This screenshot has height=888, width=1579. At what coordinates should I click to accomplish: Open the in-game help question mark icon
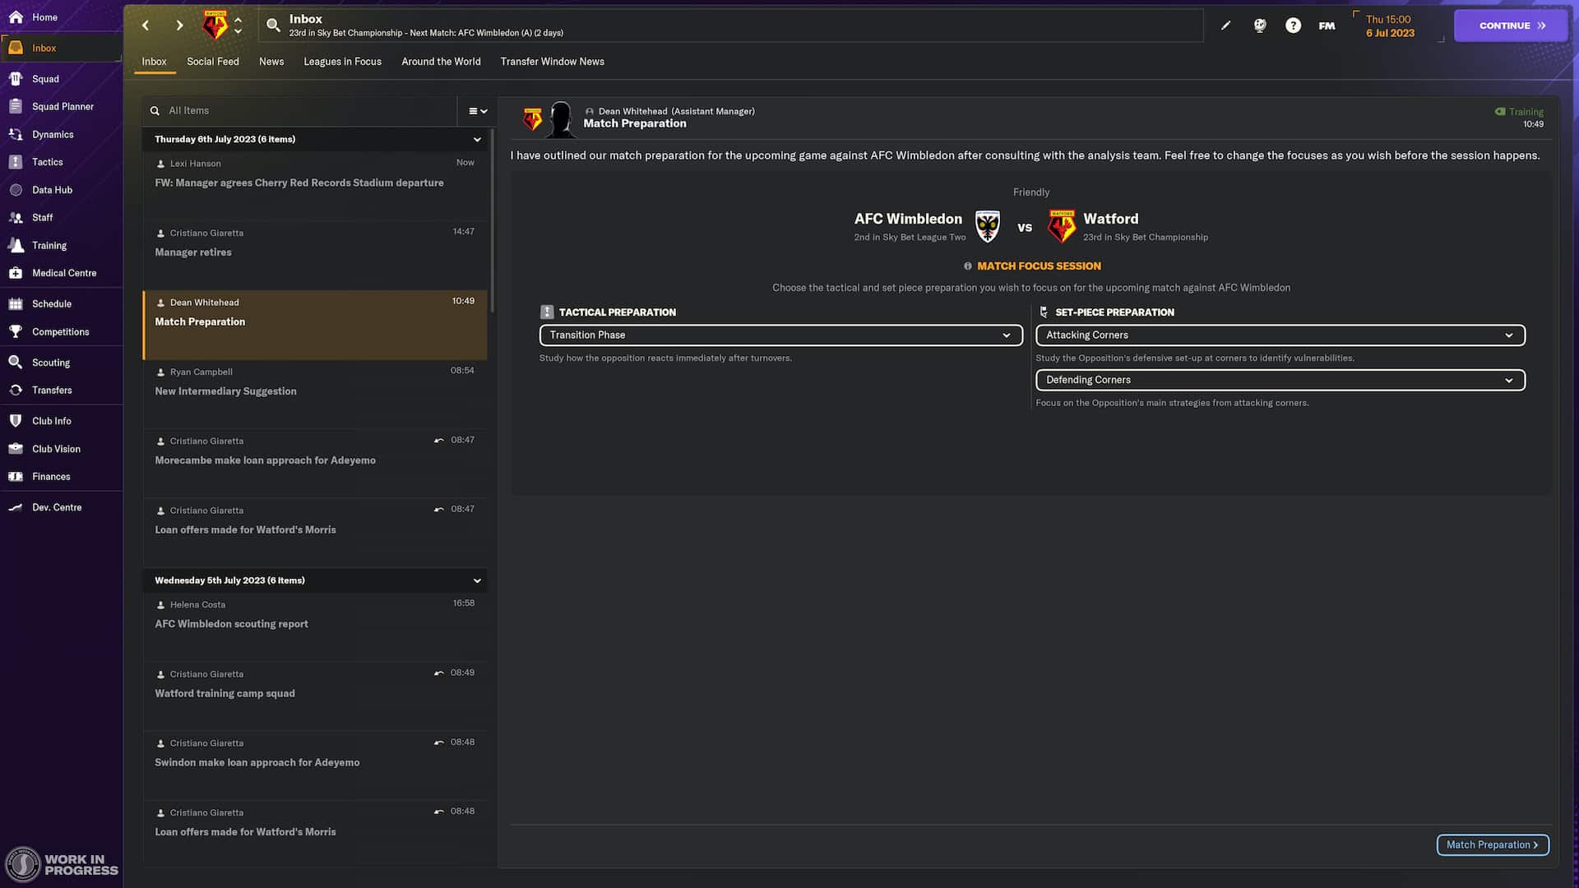pos(1293,25)
